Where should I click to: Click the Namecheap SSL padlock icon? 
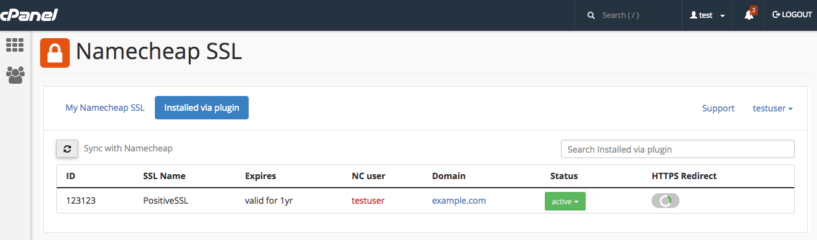tap(55, 53)
